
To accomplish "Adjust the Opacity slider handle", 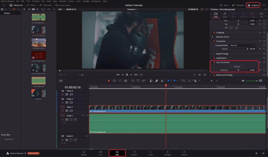I will (x=247, y=49).
